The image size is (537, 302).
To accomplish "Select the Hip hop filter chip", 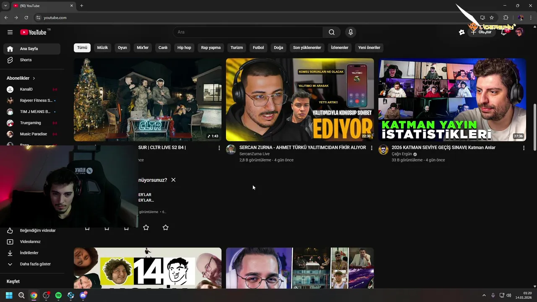I will pos(184,48).
